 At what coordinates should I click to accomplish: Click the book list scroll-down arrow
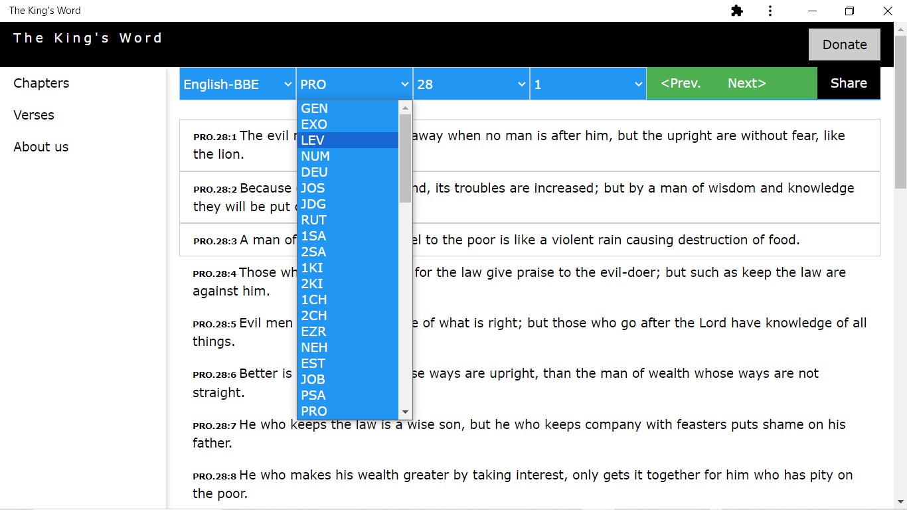pyautogui.click(x=405, y=412)
